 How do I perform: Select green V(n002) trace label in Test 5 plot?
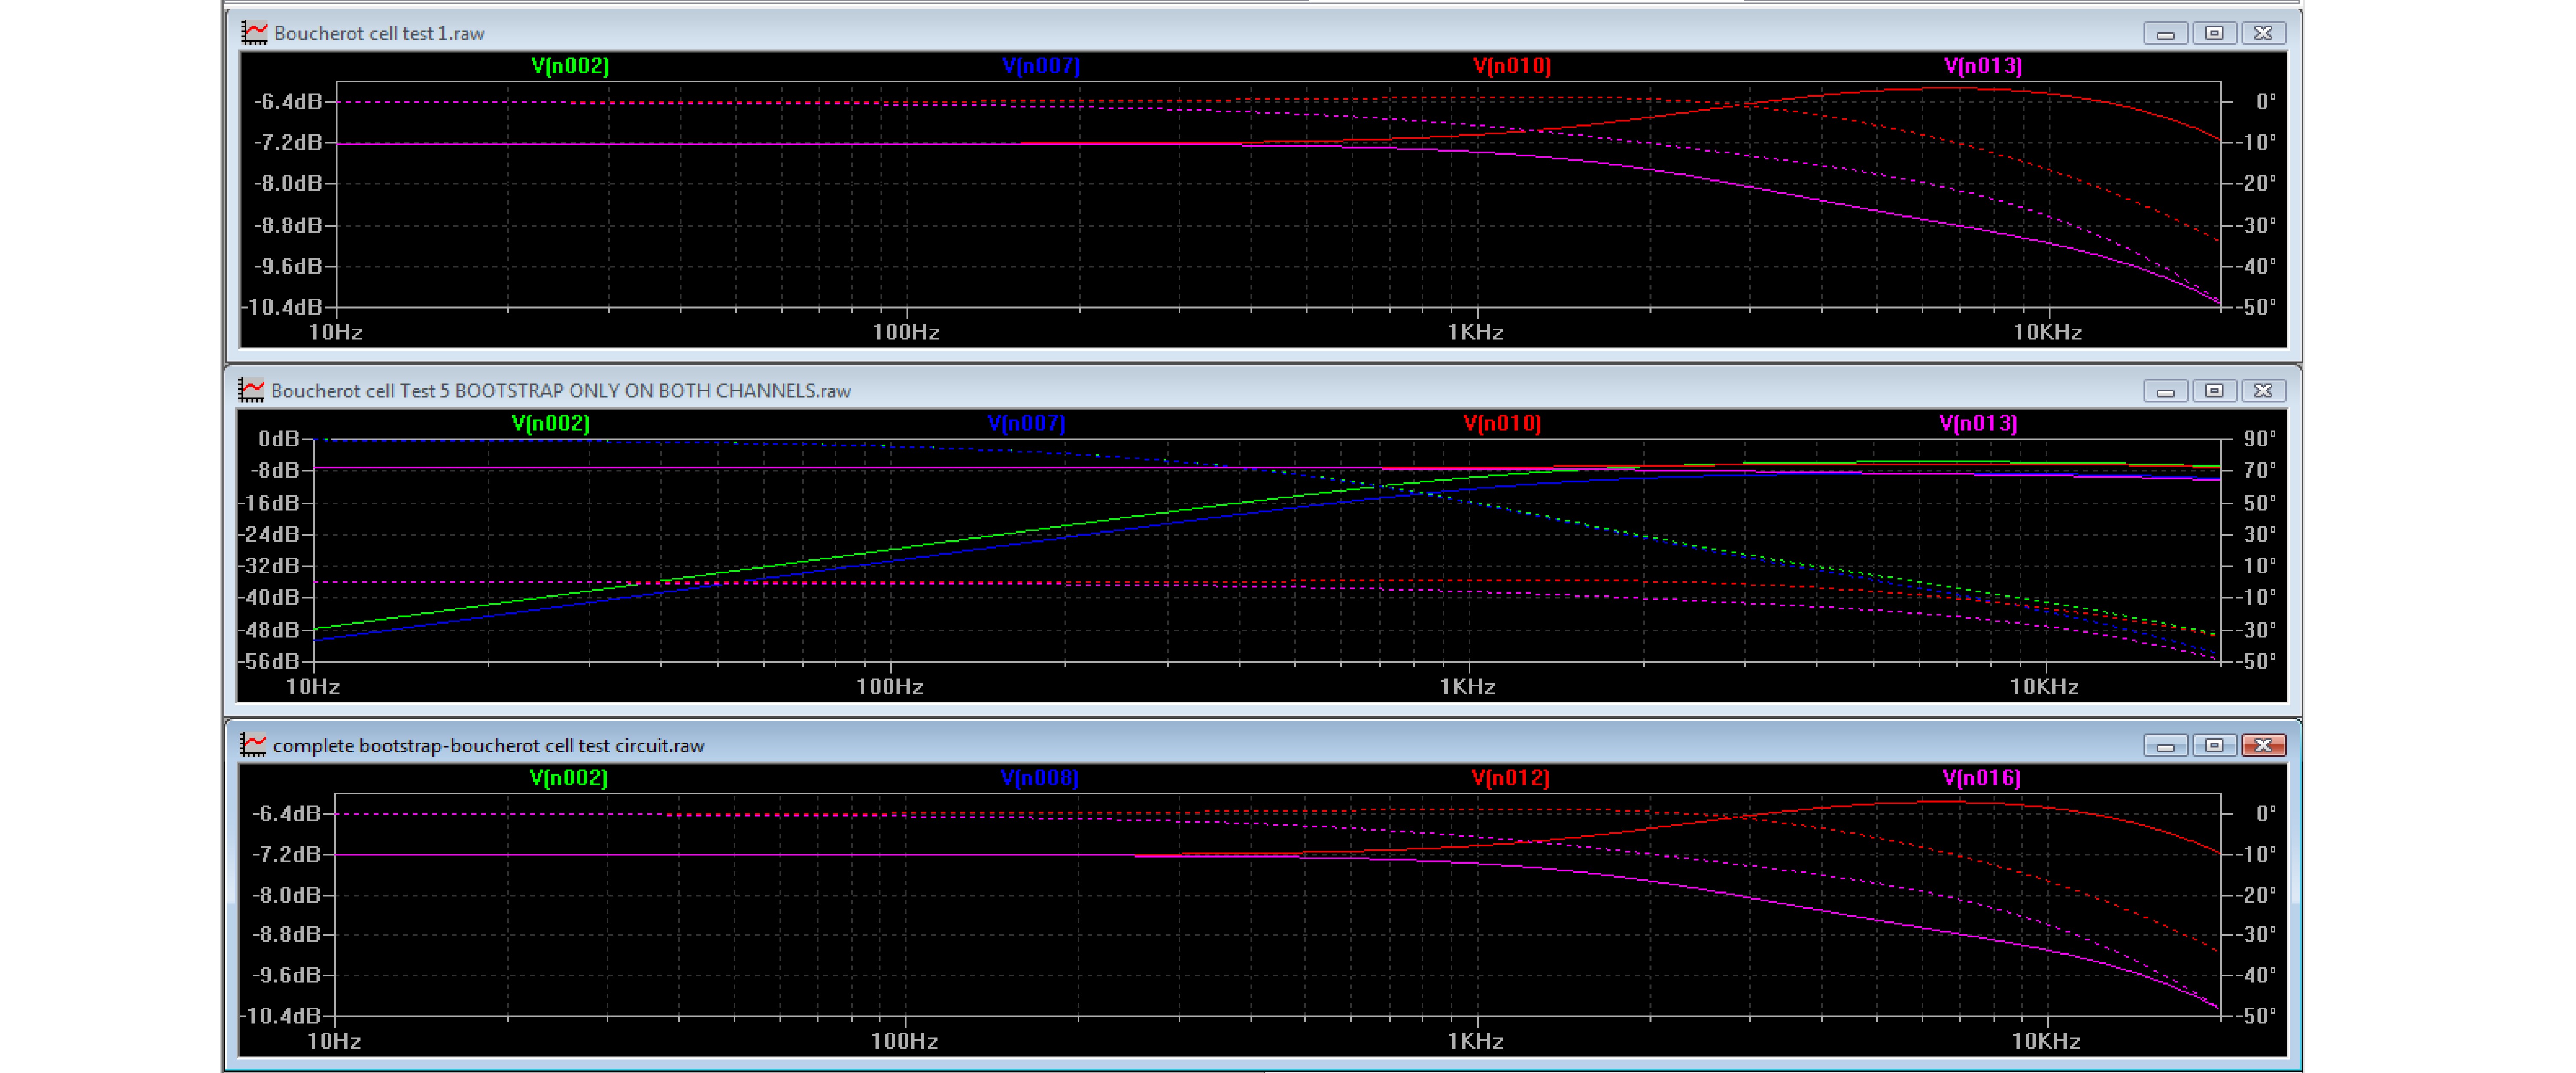click(551, 424)
